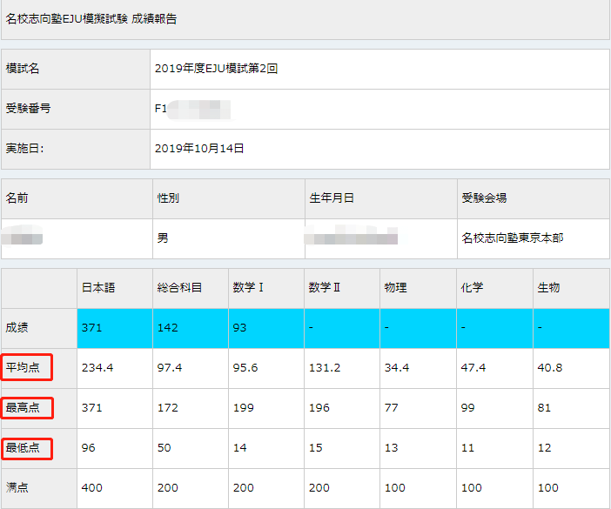Click the 化学 subject header
This screenshot has width=611, height=509.
click(x=494, y=288)
